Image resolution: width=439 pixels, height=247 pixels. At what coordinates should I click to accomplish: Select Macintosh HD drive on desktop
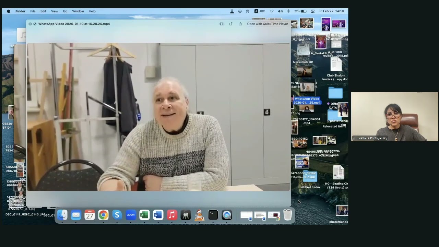click(x=303, y=54)
